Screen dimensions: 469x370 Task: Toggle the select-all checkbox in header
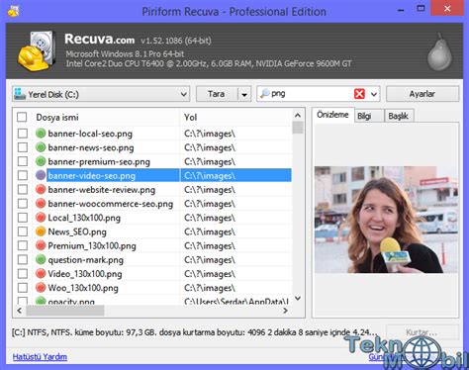pyautogui.click(x=22, y=117)
